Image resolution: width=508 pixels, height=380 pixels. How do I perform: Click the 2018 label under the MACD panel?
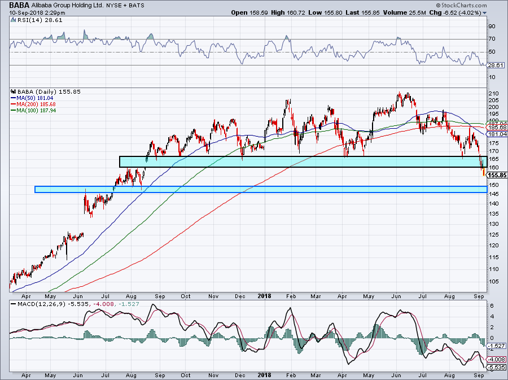pyautogui.click(x=264, y=375)
